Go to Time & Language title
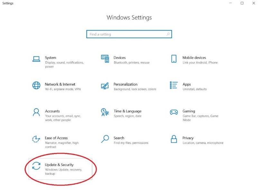258x190 pixels. pos(128,111)
